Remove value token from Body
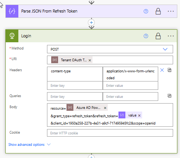The image size is (180, 158). click(x=139, y=115)
